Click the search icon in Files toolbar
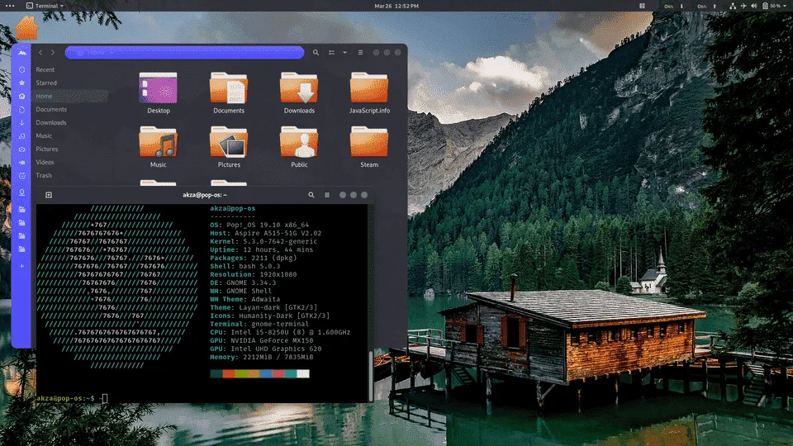 316,52
